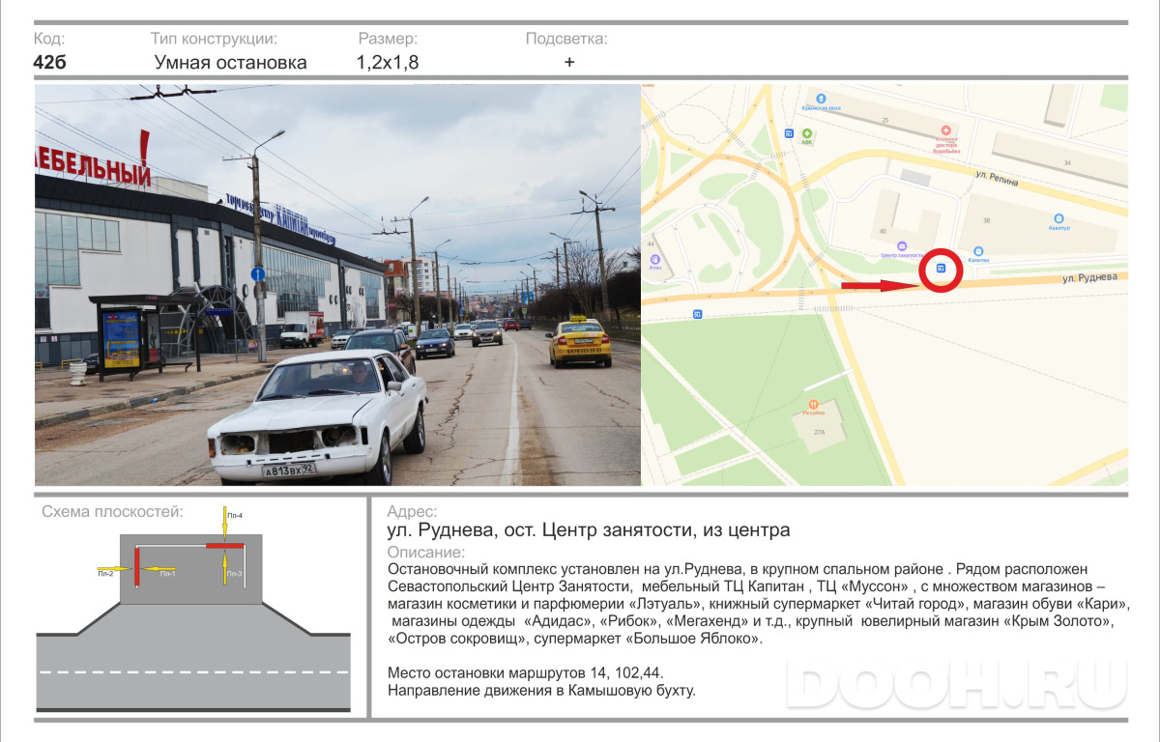Click the 'Схема плоскостей:' heading
Image resolution: width=1160 pixels, height=742 pixels.
pos(112,512)
